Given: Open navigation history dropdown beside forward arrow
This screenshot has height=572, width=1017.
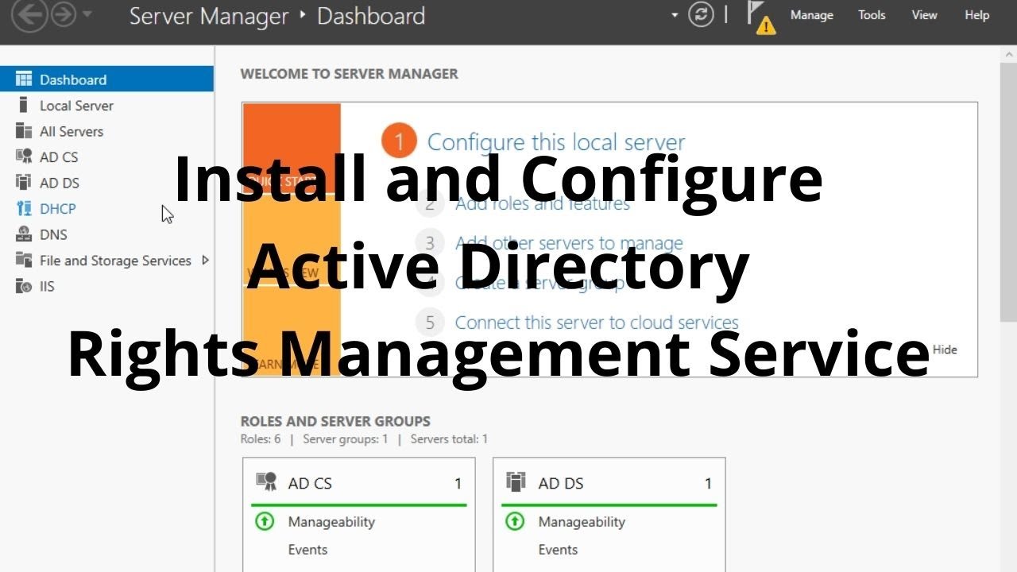Looking at the screenshot, I should (x=87, y=14).
